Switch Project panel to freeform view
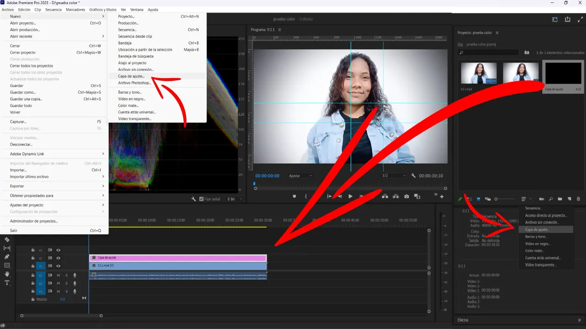Viewport: 586px width, 329px height. pos(488,199)
